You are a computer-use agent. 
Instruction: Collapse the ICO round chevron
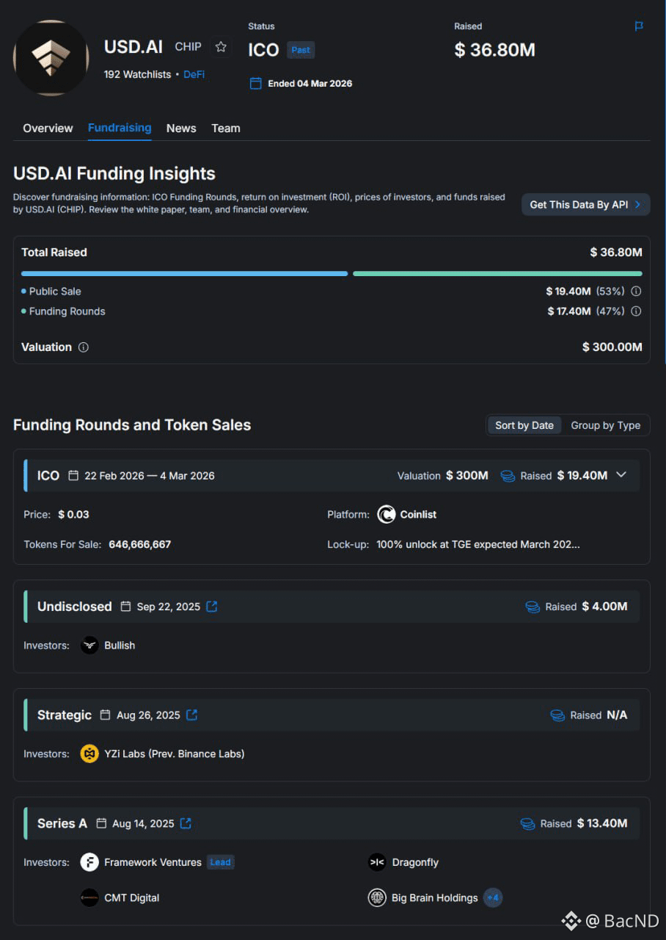621,475
